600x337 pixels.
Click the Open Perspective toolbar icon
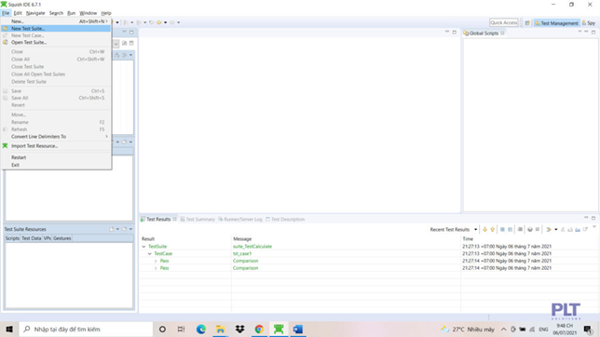[x=527, y=23]
